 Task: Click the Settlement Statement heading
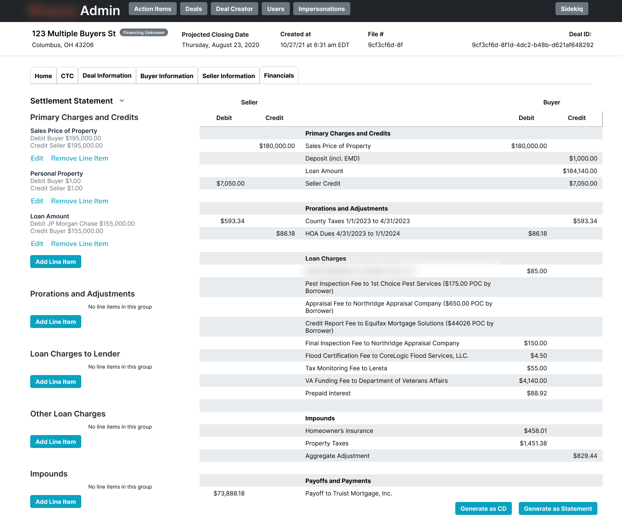pos(71,101)
